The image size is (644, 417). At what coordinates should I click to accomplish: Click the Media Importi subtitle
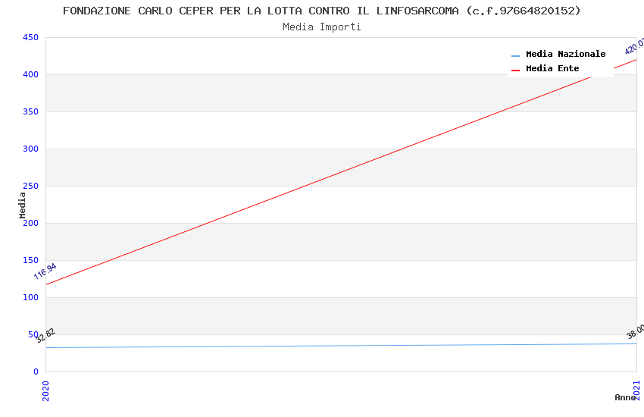pyautogui.click(x=321, y=27)
